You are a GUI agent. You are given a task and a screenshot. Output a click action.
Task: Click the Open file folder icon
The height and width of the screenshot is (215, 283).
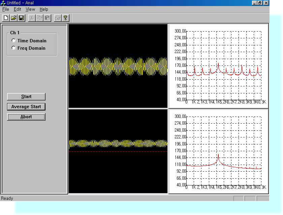coord(13,18)
